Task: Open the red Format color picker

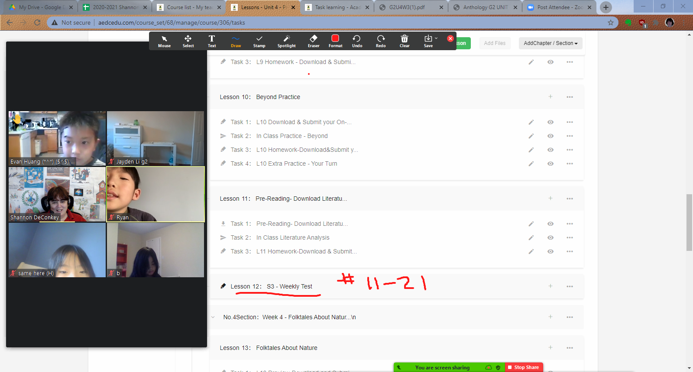Action: (335, 41)
